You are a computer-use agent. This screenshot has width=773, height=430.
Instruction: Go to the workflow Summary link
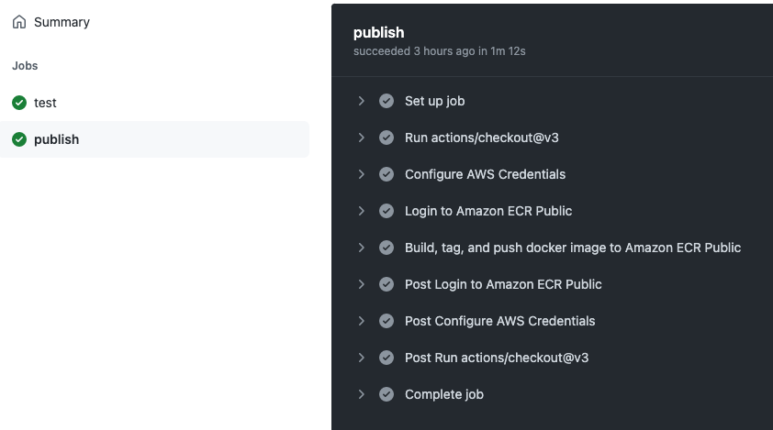(x=62, y=22)
